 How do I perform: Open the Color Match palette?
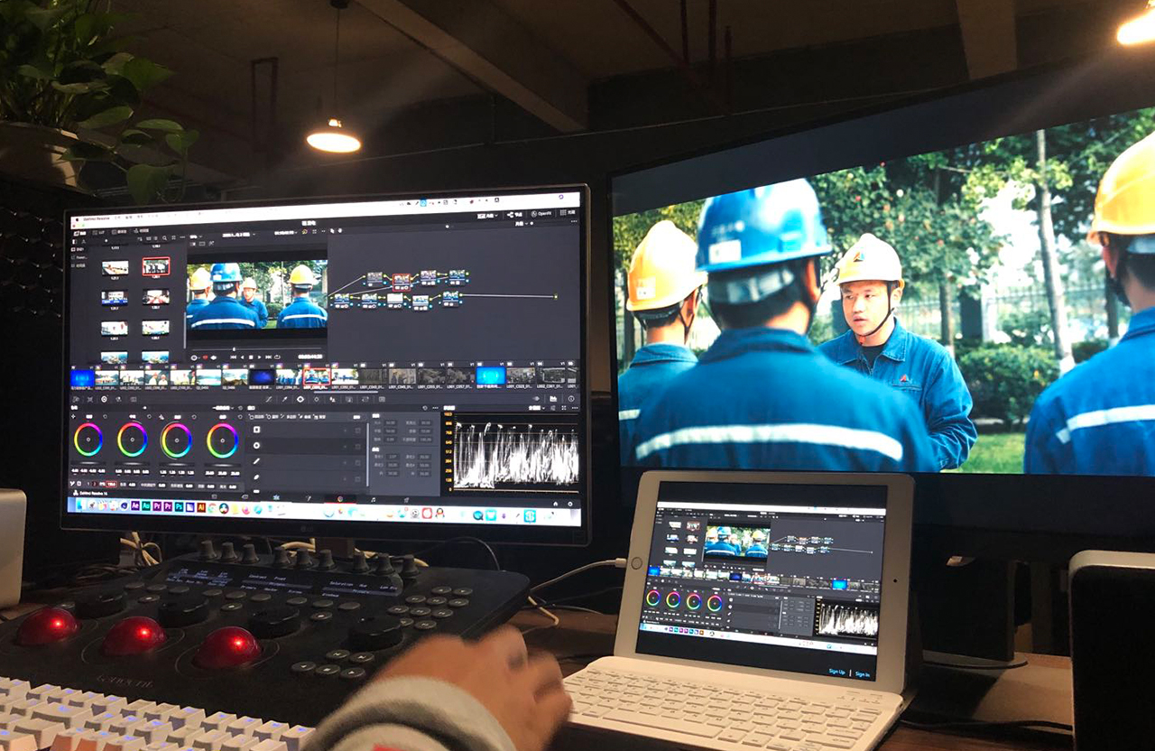(90, 399)
